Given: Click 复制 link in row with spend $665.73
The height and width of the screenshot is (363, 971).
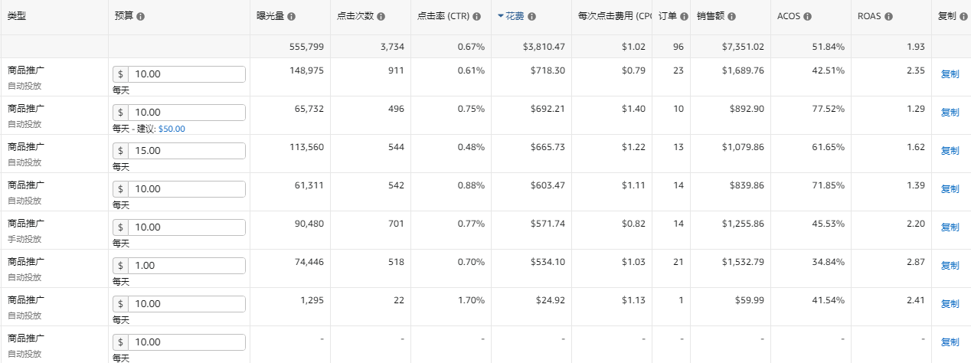Looking at the screenshot, I should pos(950,151).
